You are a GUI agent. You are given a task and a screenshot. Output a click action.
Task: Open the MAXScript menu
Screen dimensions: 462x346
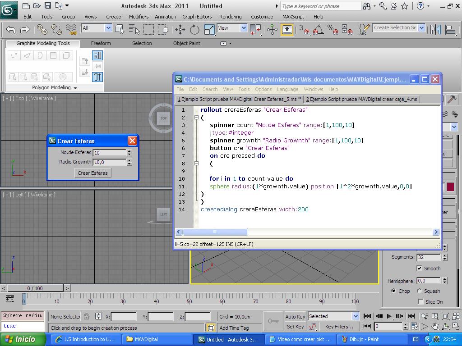(x=293, y=17)
